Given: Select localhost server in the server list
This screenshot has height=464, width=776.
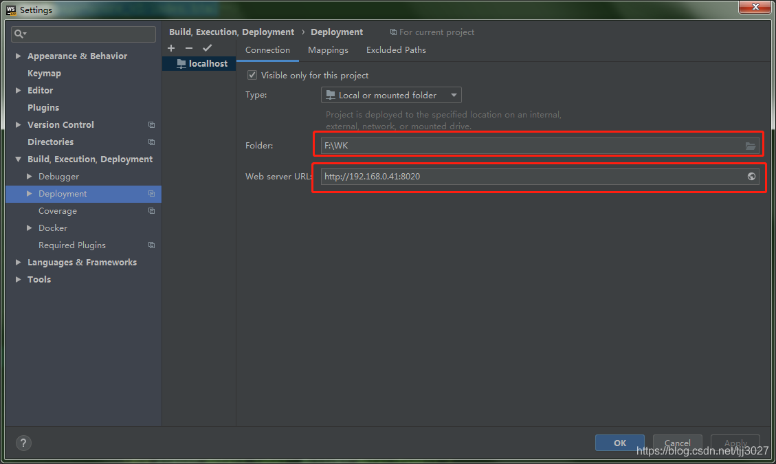Looking at the screenshot, I should [199, 63].
